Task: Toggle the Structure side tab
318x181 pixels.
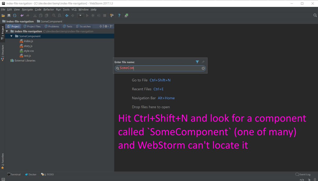Action: click(x=2, y=53)
